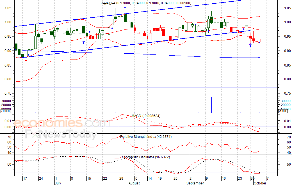Click the 20000 volume label on right axis
This screenshot has width=292, height=185.
pyautogui.click(x=286, y=105)
